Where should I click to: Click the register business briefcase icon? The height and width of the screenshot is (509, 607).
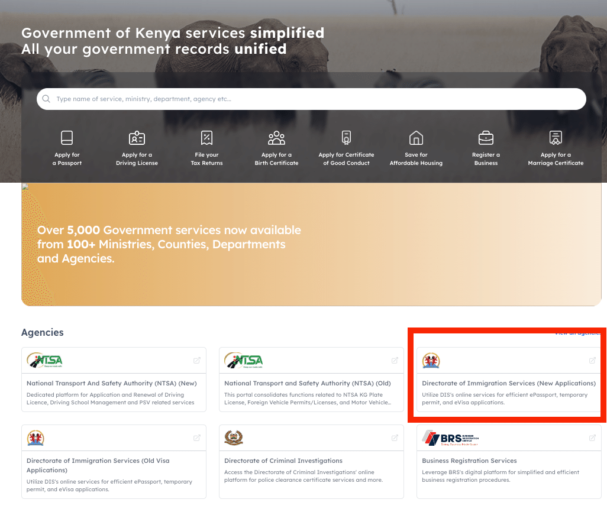point(486,138)
